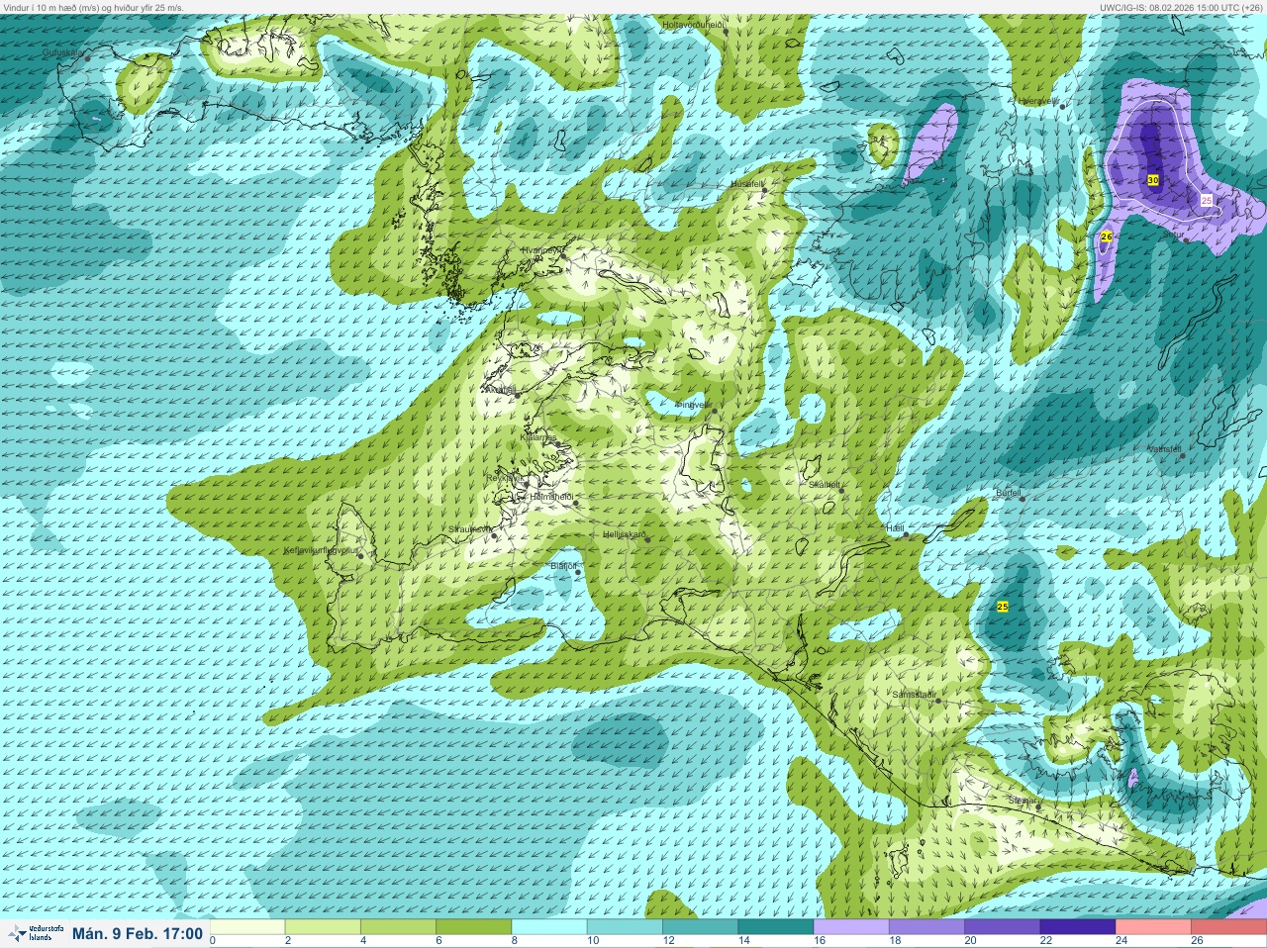
Task: Select the 18–20 m/s purple legend swatch
Action: 926,927
